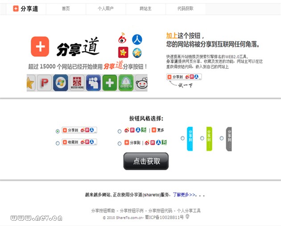Select the Windows logo icon in the strip
Viewport: 281px width, 226px height.
61,83
